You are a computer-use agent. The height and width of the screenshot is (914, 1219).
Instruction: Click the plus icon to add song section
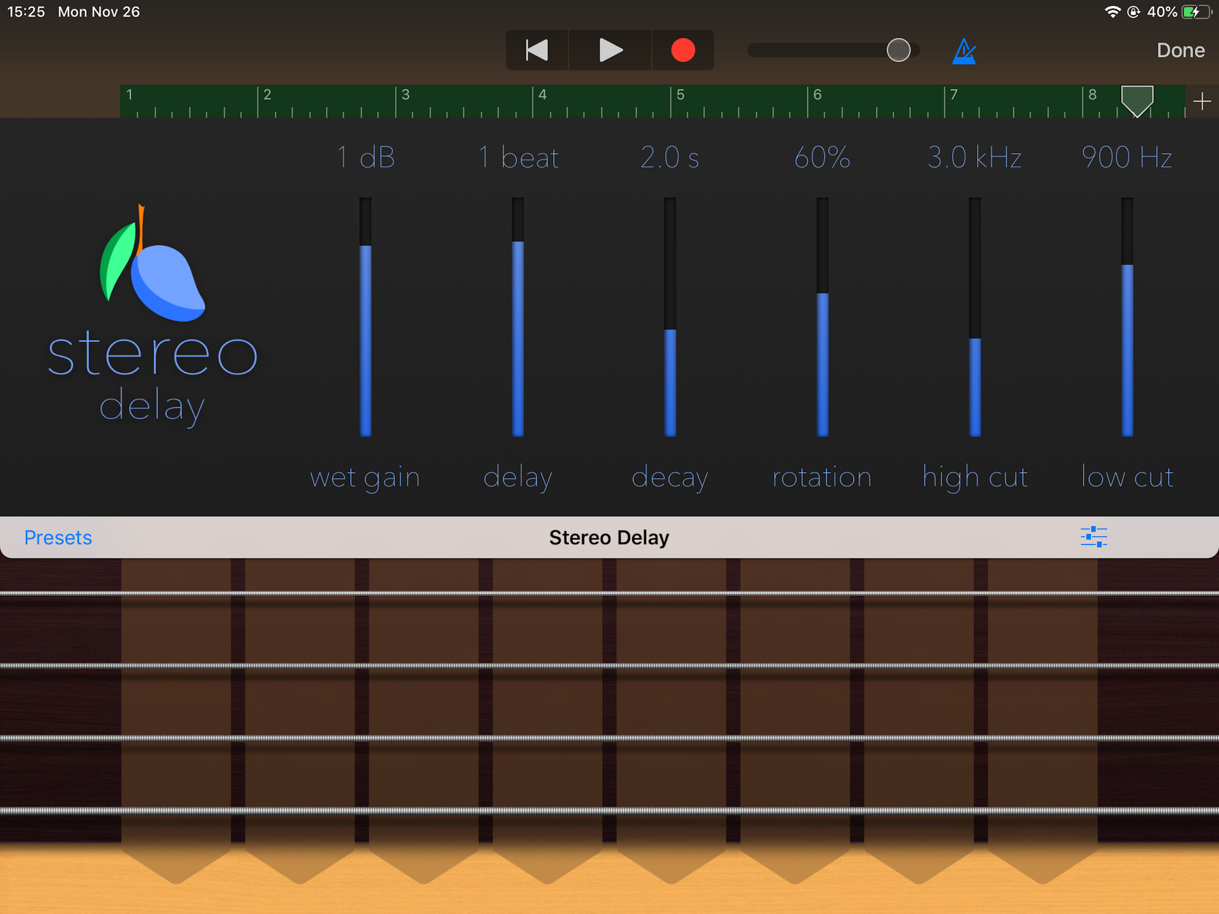coord(1201,101)
